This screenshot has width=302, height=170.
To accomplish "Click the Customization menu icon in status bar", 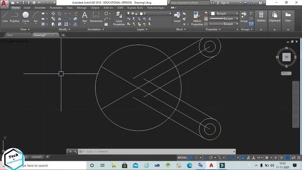I will pos(299,158).
